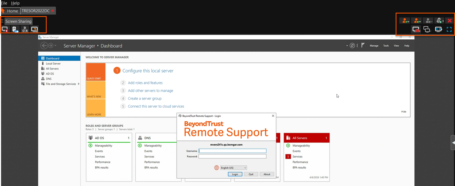The height and width of the screenshot is (186, 455).
Task: Click the Server Manager back arrow
Action: pyautogui.click(x=44, y=46)
